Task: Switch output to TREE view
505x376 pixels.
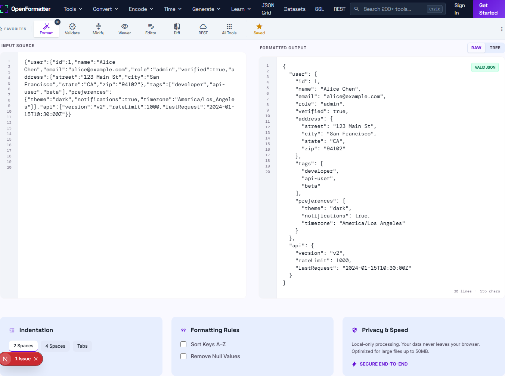Action: pos(495,48)
